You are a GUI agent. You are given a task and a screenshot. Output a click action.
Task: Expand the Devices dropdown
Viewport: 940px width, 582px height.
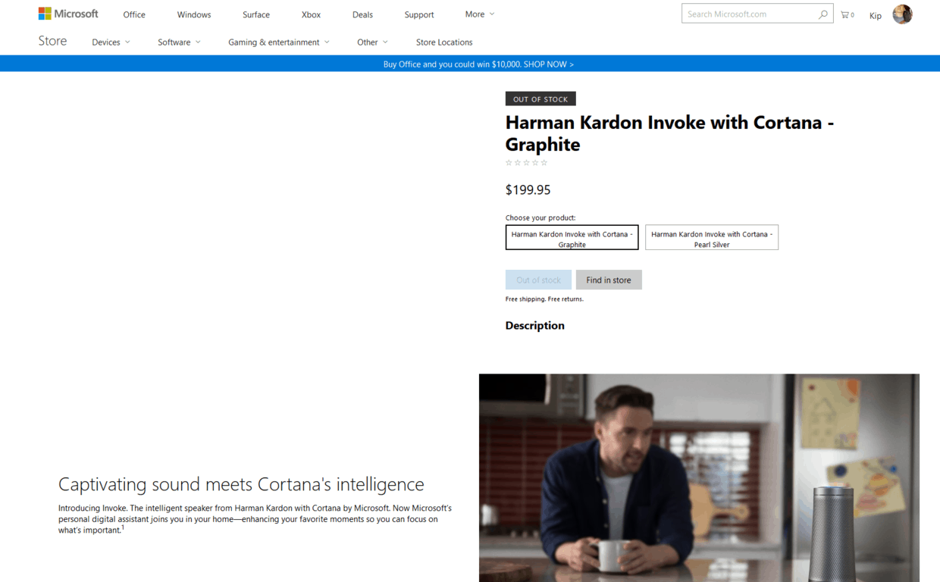[x=111, y=42]
